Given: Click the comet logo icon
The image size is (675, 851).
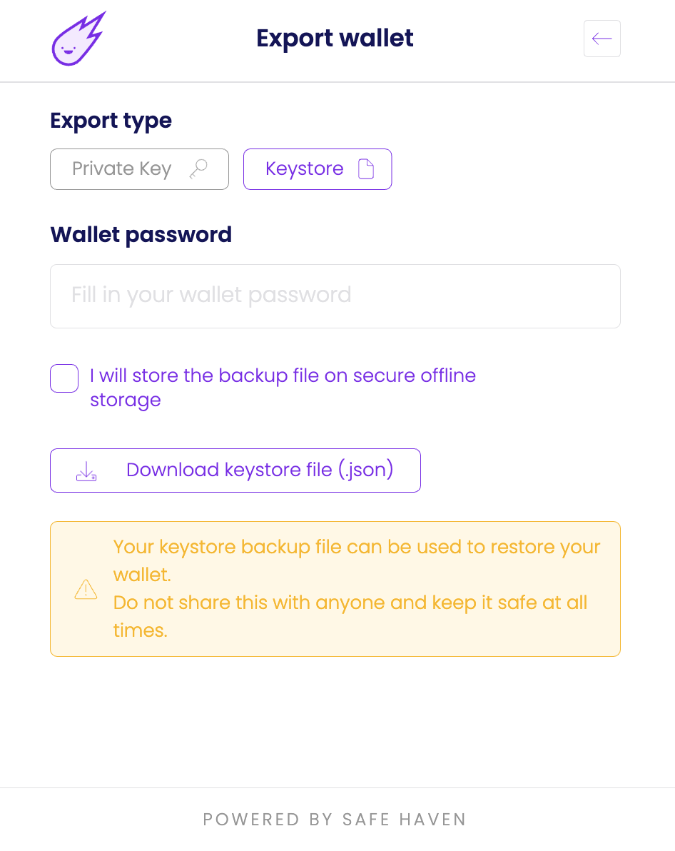Looking at the screenshot, I should (x=78, y=39).
